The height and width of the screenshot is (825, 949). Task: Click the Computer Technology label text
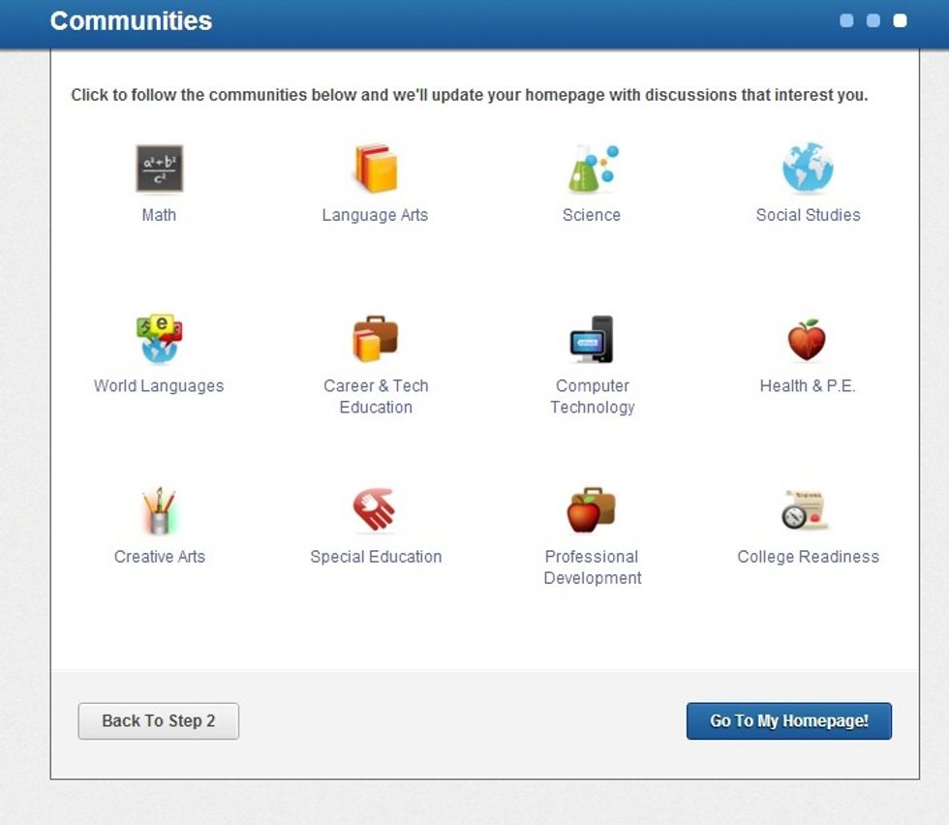[593, 396]
